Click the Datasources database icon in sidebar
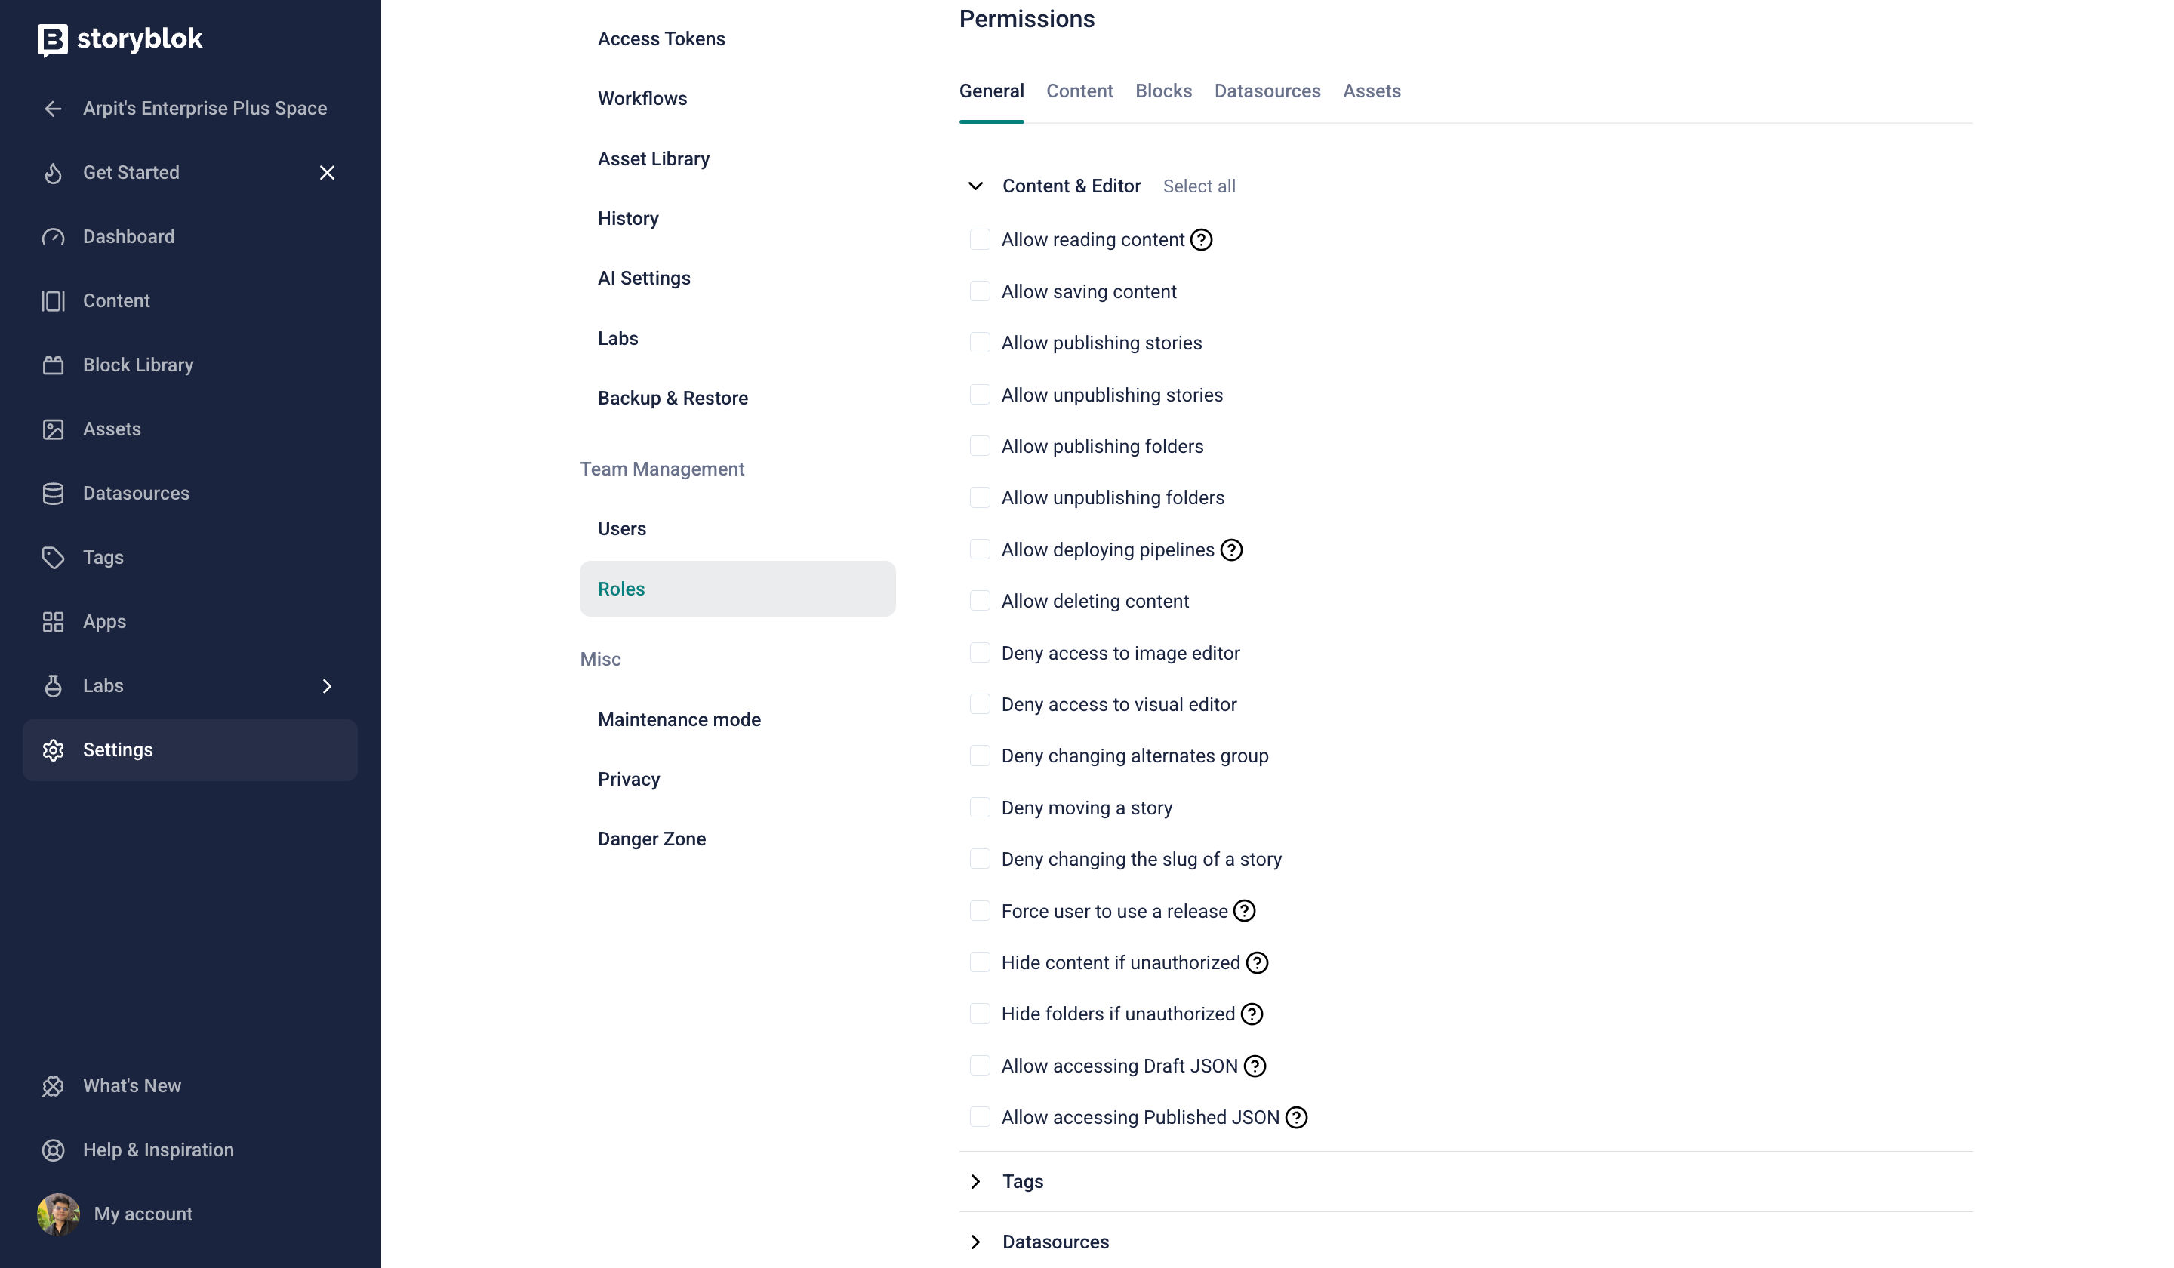This screenshot has width=2174, height=1268. pos(54,494)
